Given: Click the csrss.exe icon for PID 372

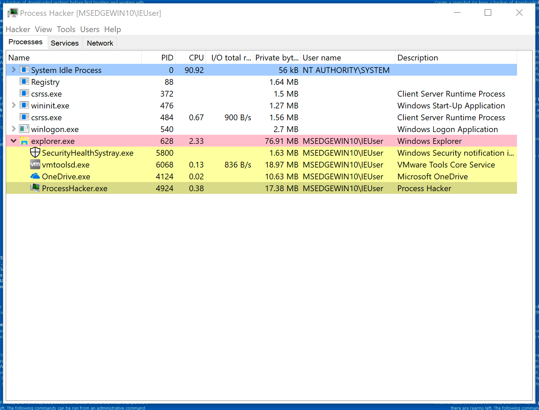Looking at the screenshot, I should click(24, 94).
